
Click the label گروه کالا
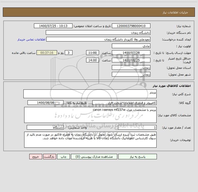coord(185,103)
